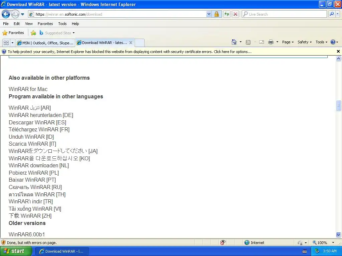This screenshot has width=342, height=256.
Task: Open the Tools command bar menu
Action: pyautogui.click(x=322, y=42)
